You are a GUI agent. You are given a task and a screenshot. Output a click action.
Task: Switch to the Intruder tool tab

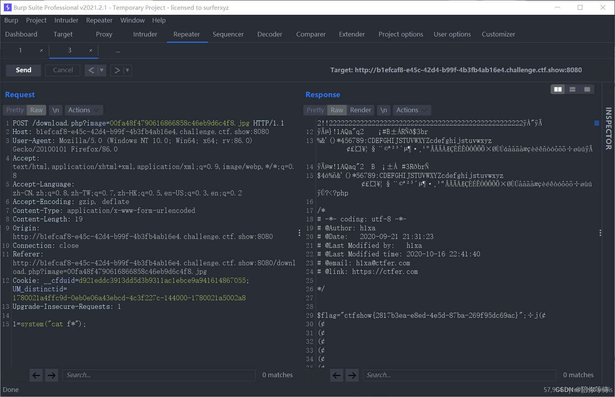pyautogui.click(x=145, y=34)
